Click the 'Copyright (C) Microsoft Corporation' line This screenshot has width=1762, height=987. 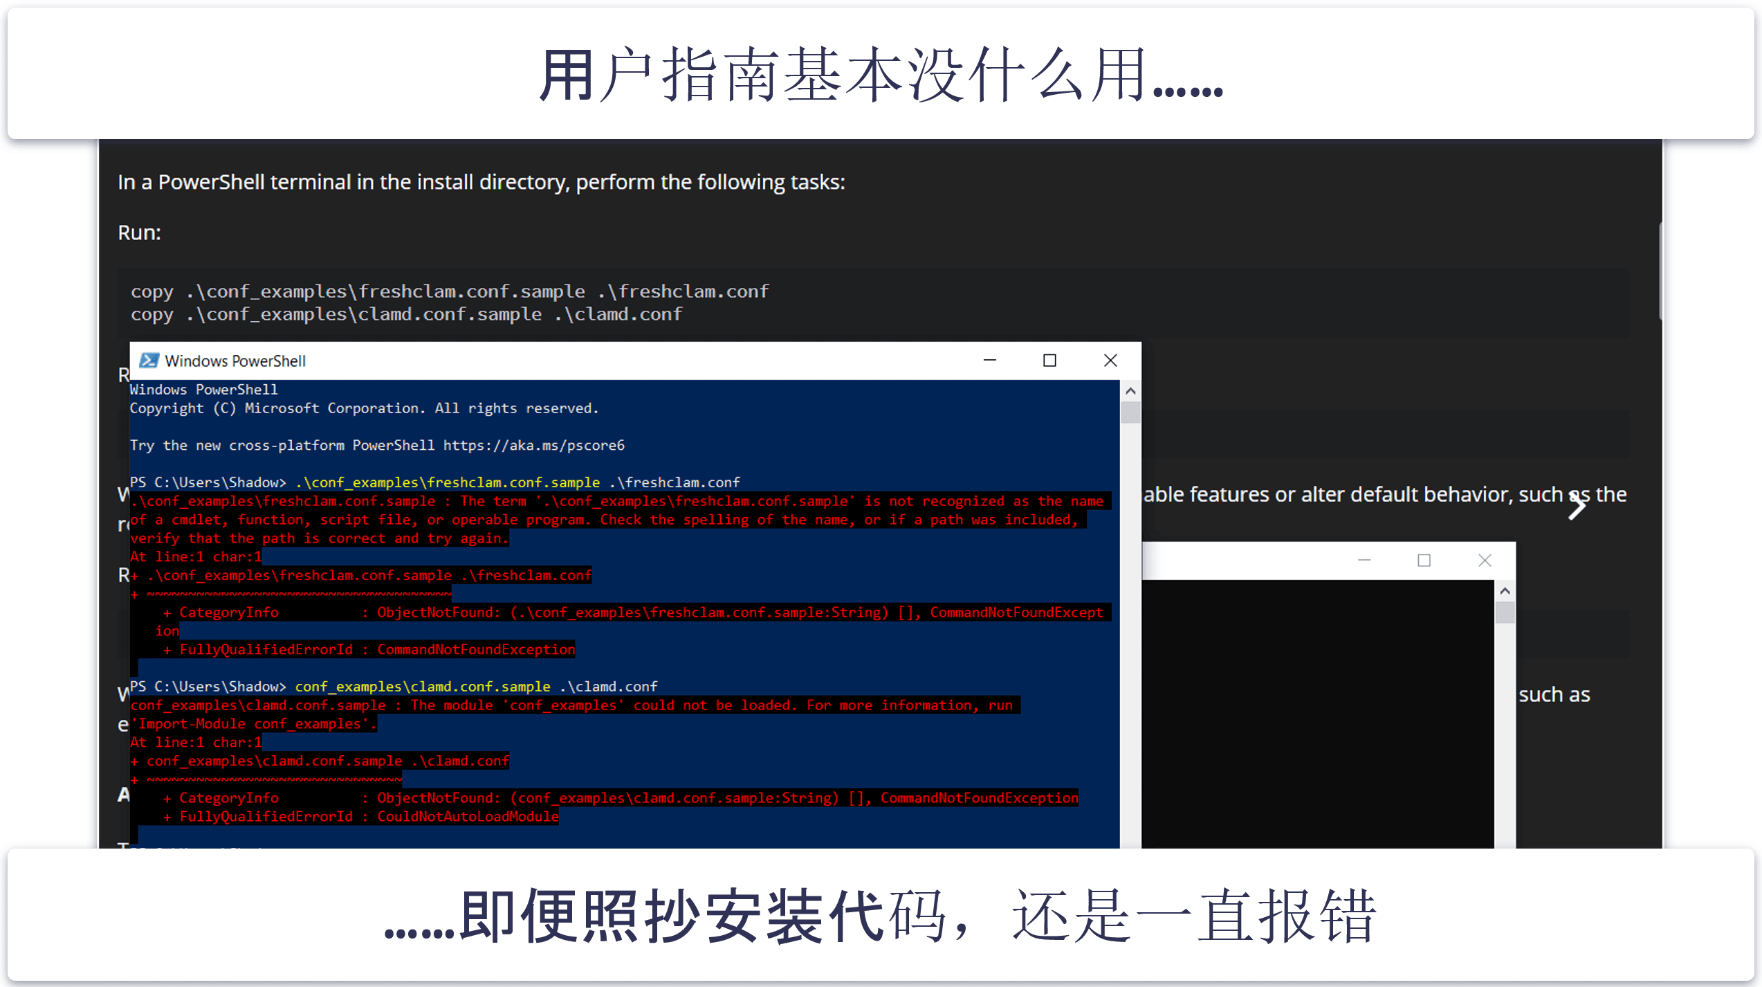364,408
